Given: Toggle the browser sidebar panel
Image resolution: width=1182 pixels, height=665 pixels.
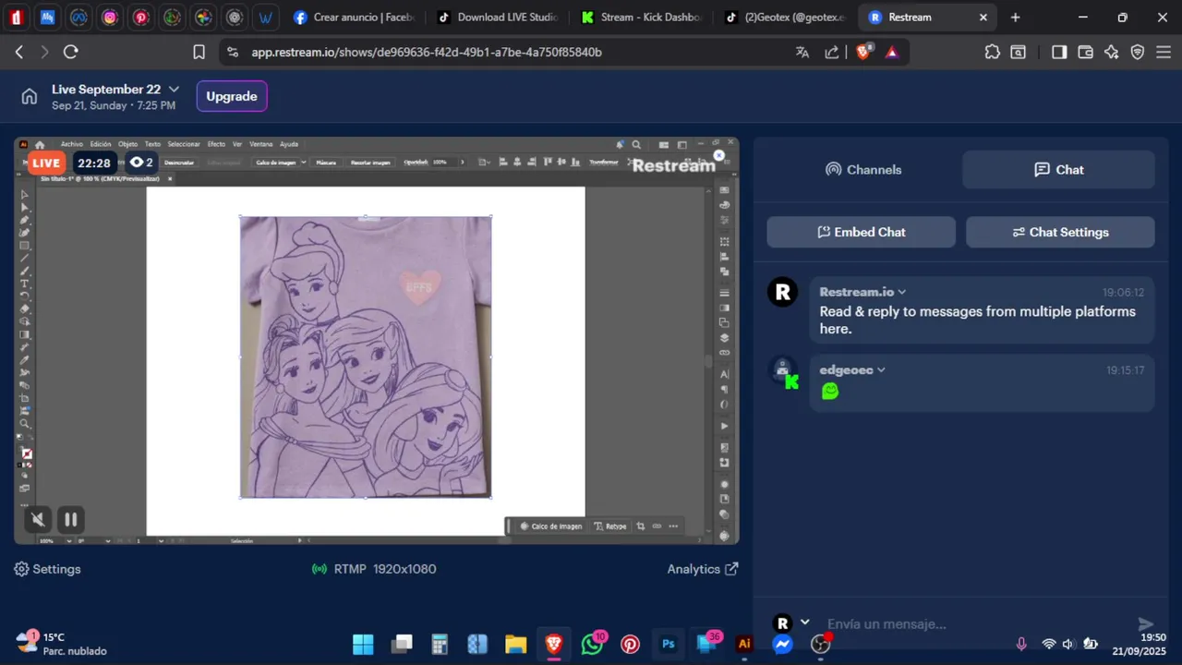Looking at the screenshot, I should click(1059, 52).
